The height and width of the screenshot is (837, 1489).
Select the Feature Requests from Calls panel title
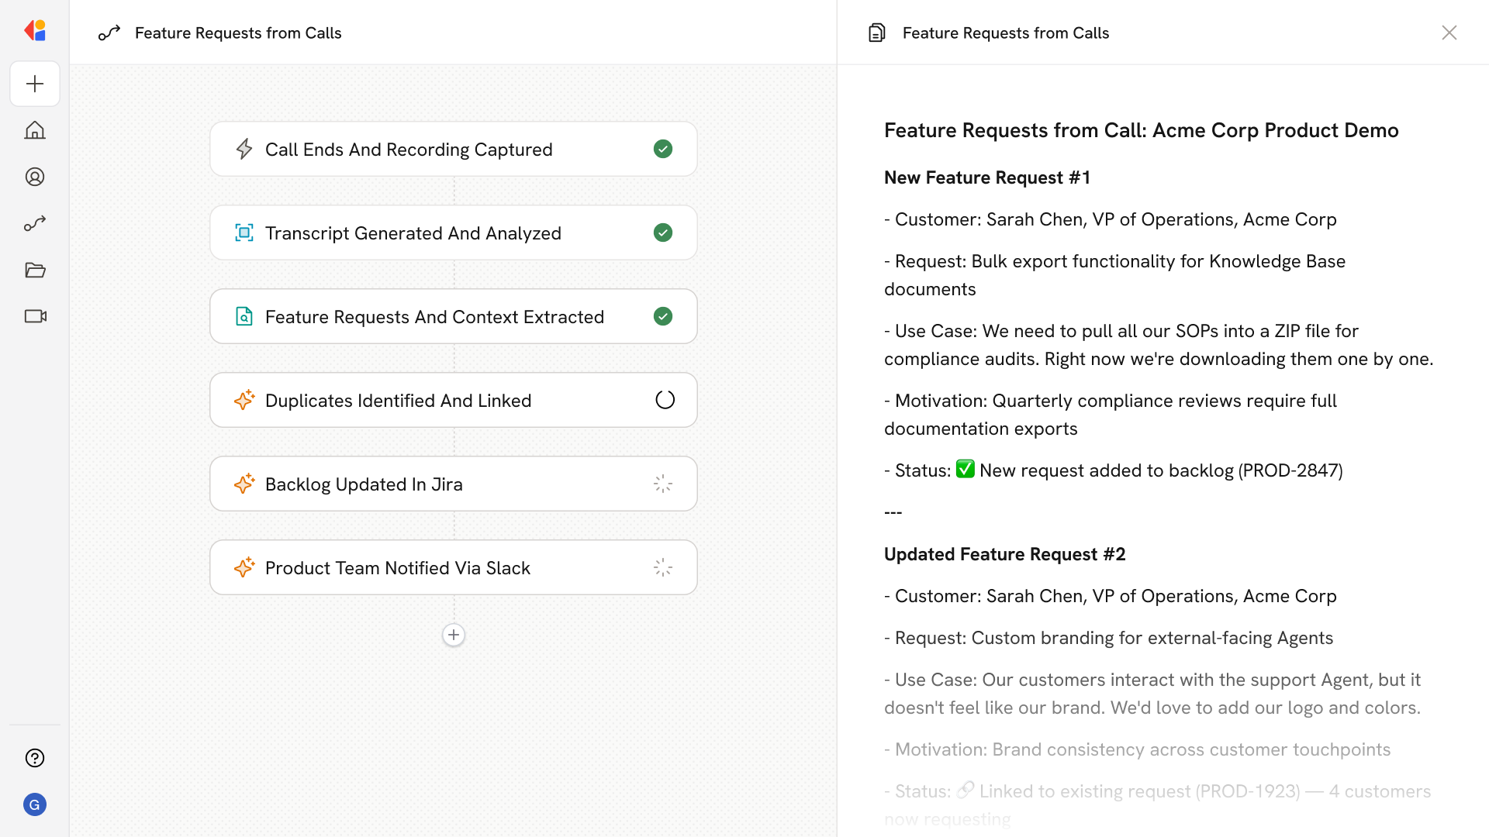coord(1005,33)
